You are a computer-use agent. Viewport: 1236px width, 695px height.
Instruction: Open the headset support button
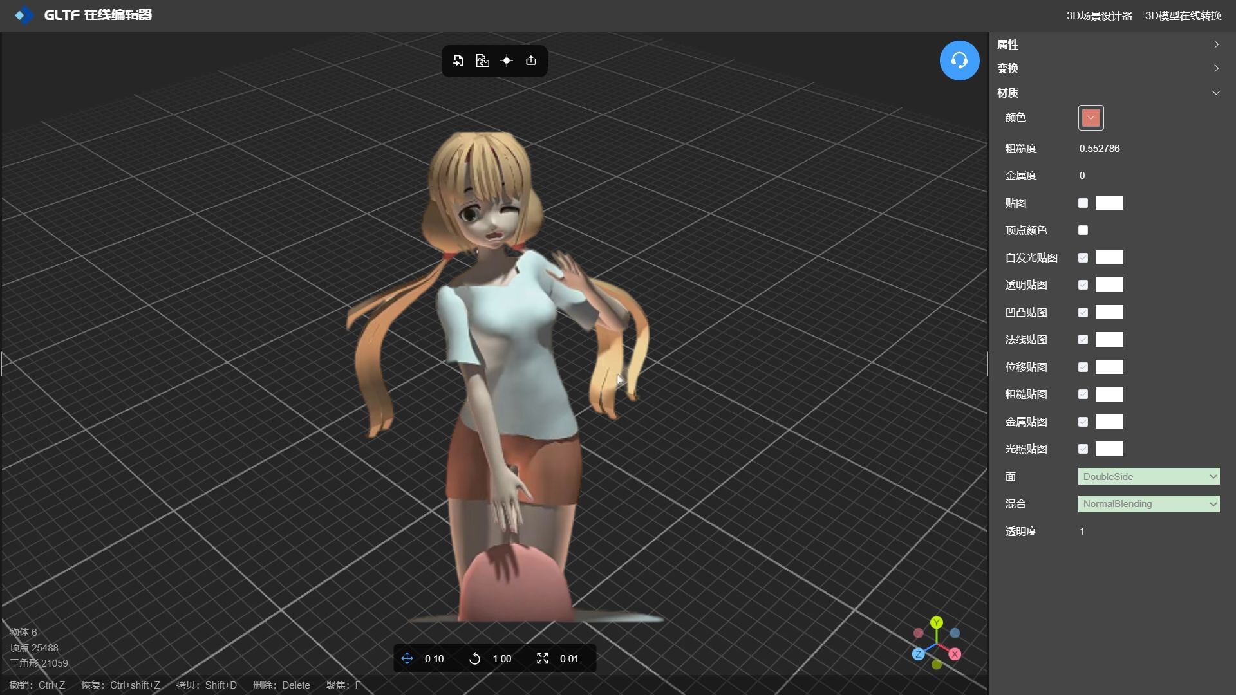pos(959,60)
